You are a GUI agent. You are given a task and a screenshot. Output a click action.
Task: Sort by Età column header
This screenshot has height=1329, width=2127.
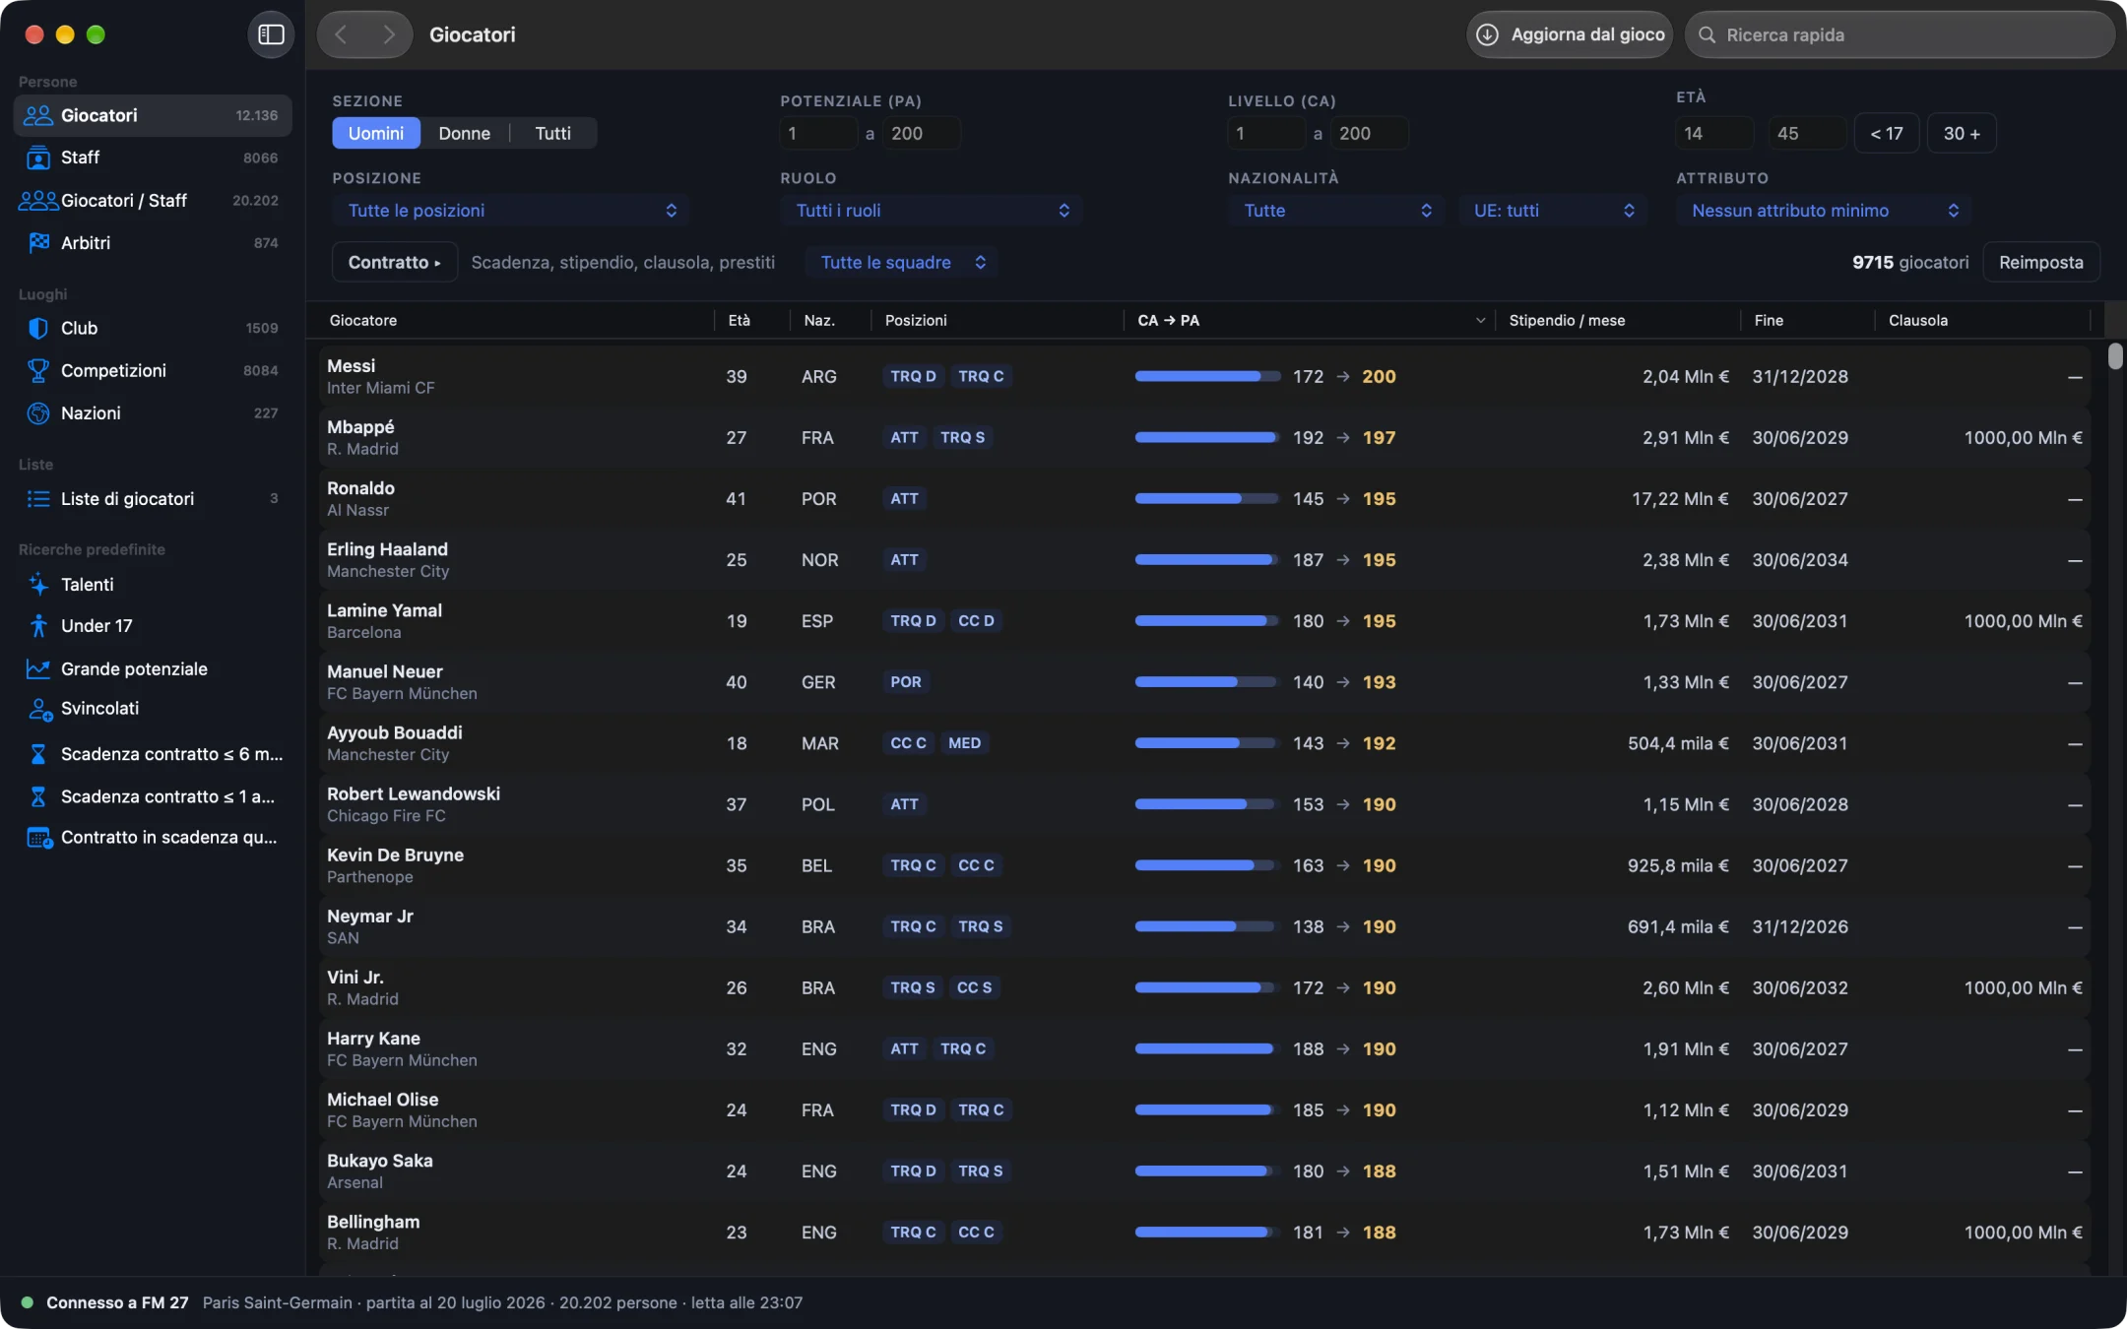coord(751,320)
